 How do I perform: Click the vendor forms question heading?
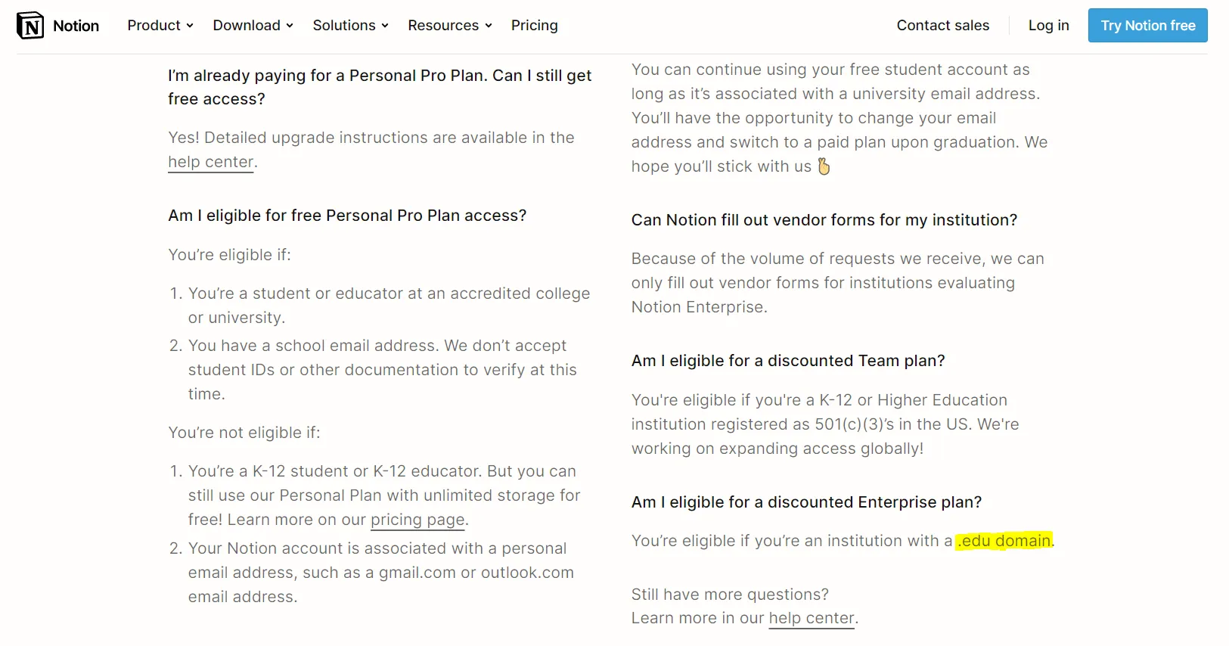point(824,220)
